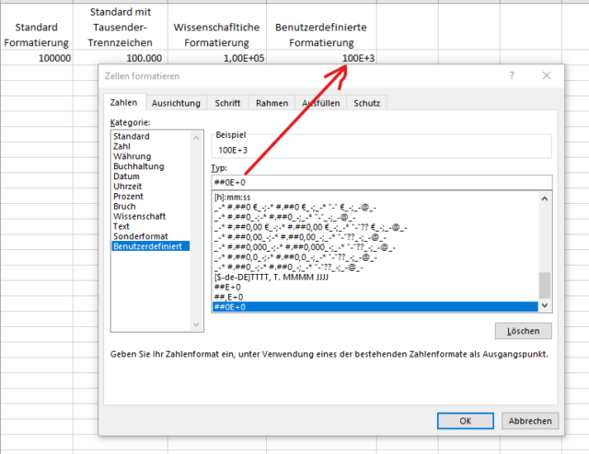Click the Abbrechen button
The width and height of the screenshot is (589, 454).
point(530,421)
